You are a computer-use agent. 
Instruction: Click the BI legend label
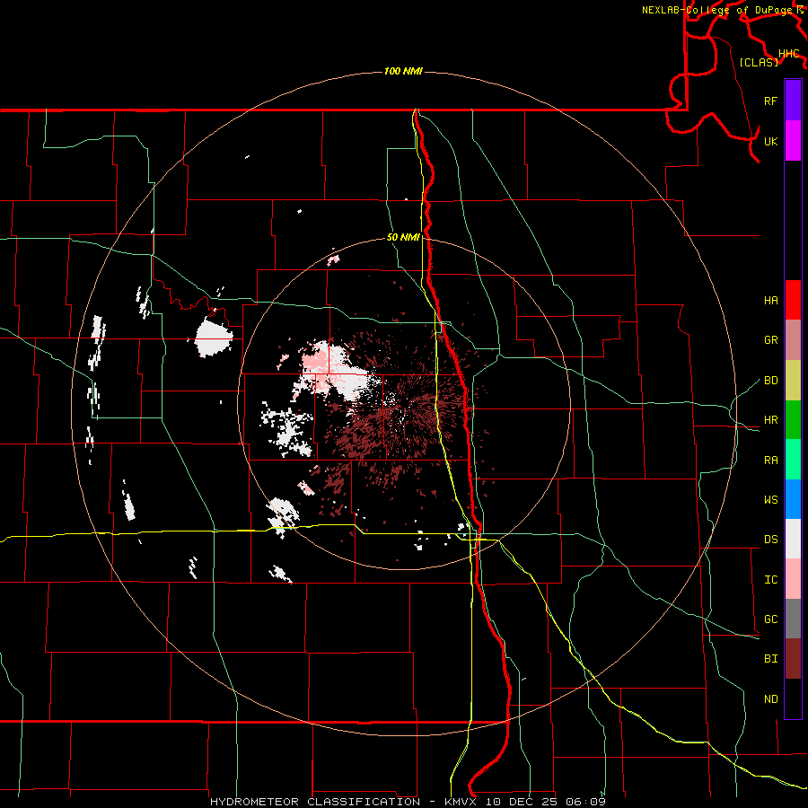[x=771, y=659]
